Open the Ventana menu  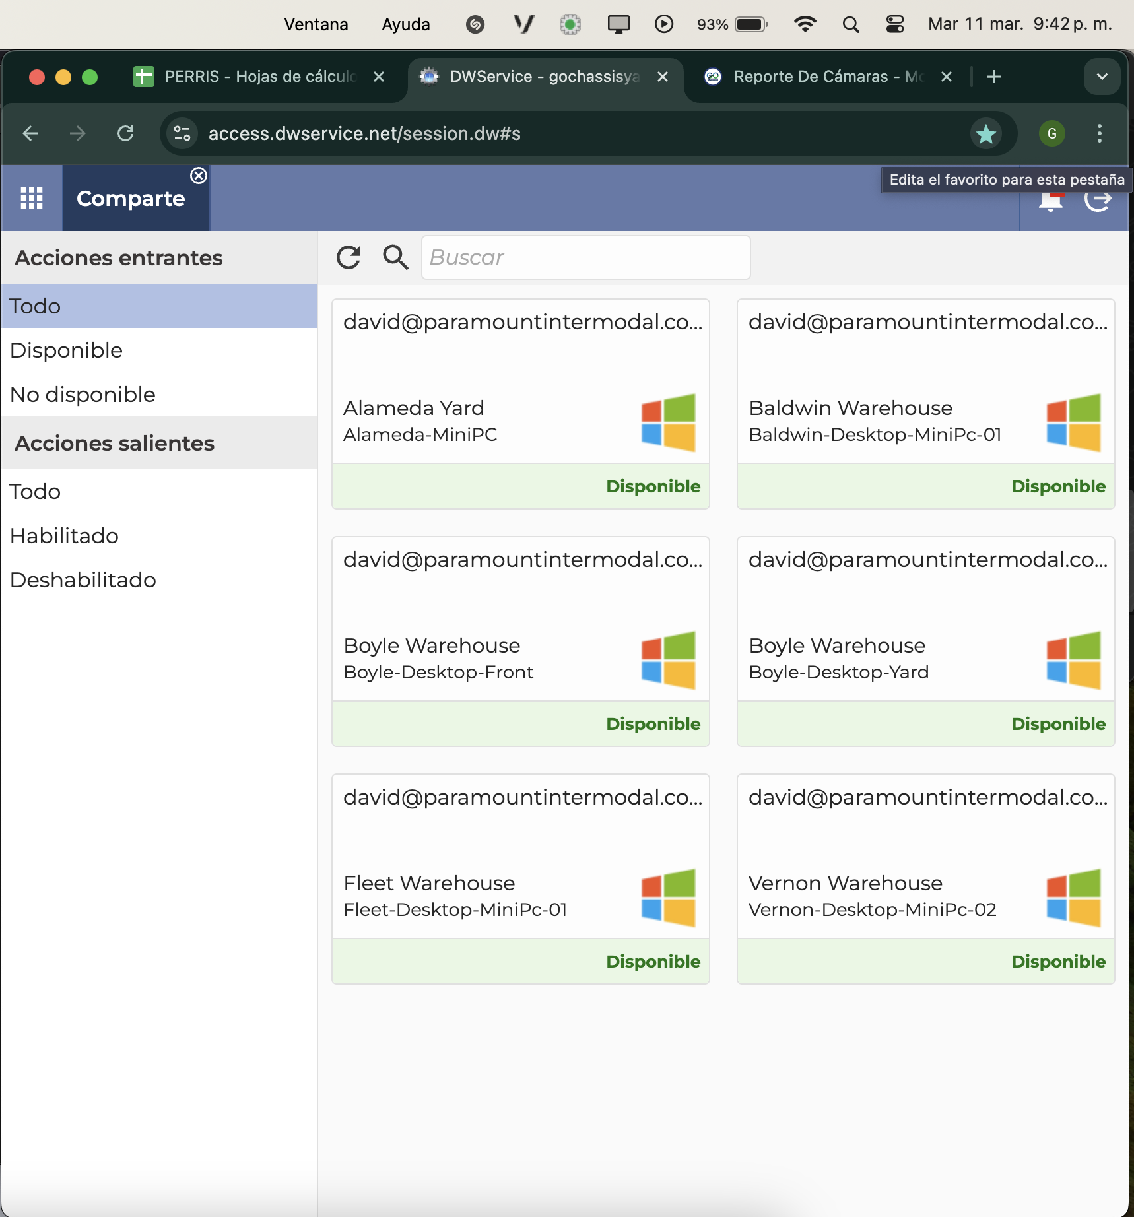316,24
